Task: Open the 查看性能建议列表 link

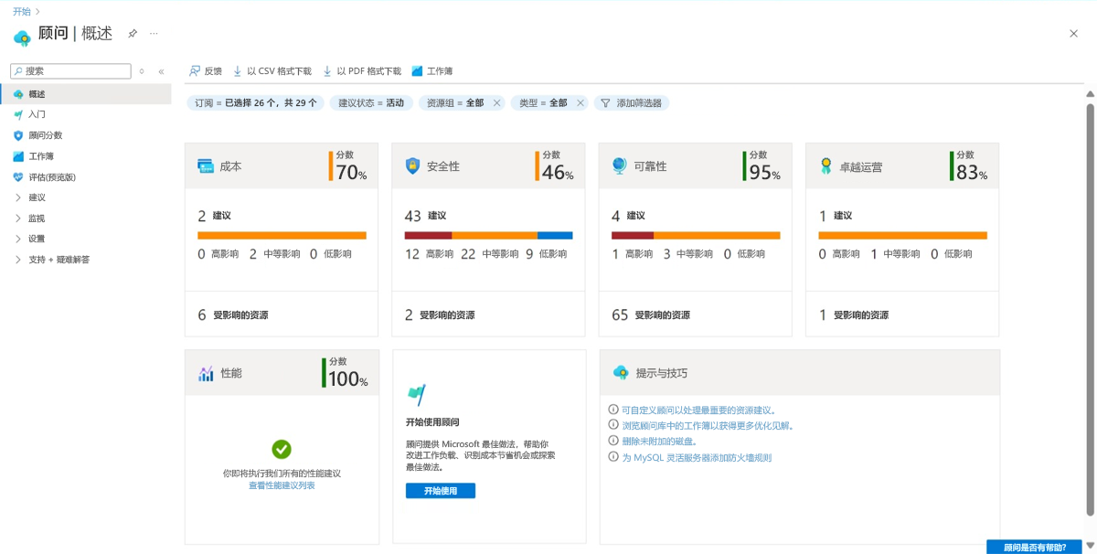Action: pyautogui.click(x=282, y=485)
